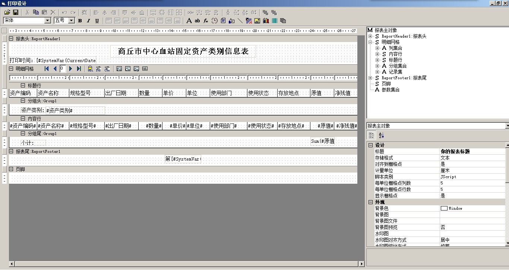Copy the selected item via the copy icon
This screenshot has height=270, width=509.
36,12
